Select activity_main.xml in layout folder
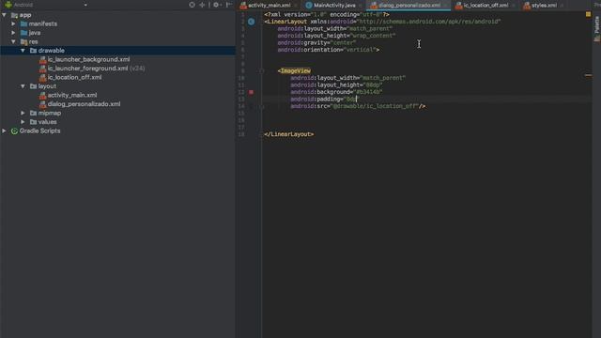The width and height of the screenshot is (601, 338). (72, 95)
